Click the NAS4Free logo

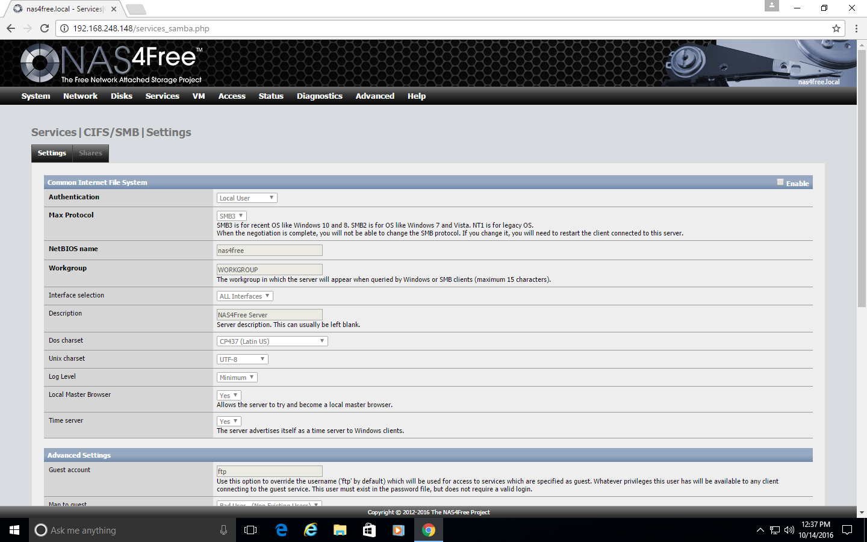pyautogui.click(x=111, y=63)
